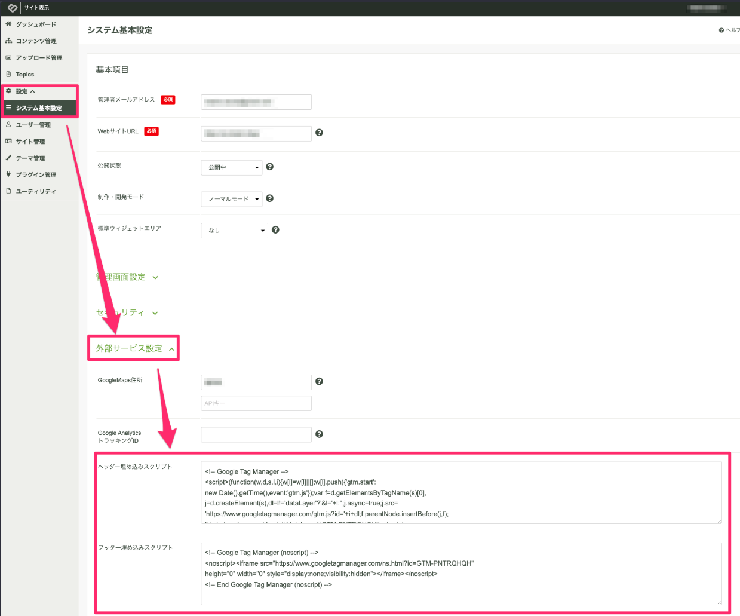
Task: Open help for Google Analytics tracking ID
Action: 319,434
